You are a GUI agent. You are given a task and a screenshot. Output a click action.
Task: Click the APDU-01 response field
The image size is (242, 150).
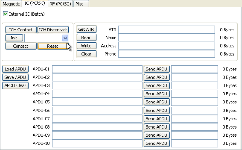click(x=195, y=69)
